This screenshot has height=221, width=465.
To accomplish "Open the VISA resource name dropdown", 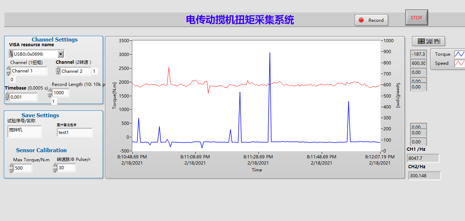I will click(61, 54).
